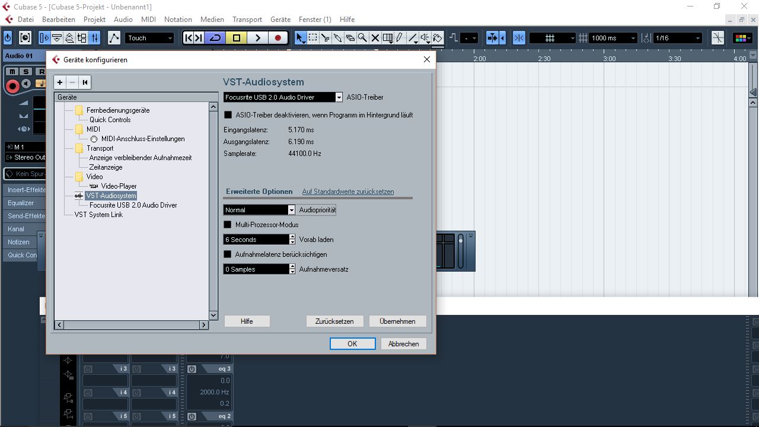Click the yellow Stop button
759x427 pixels.
(237, 38)
